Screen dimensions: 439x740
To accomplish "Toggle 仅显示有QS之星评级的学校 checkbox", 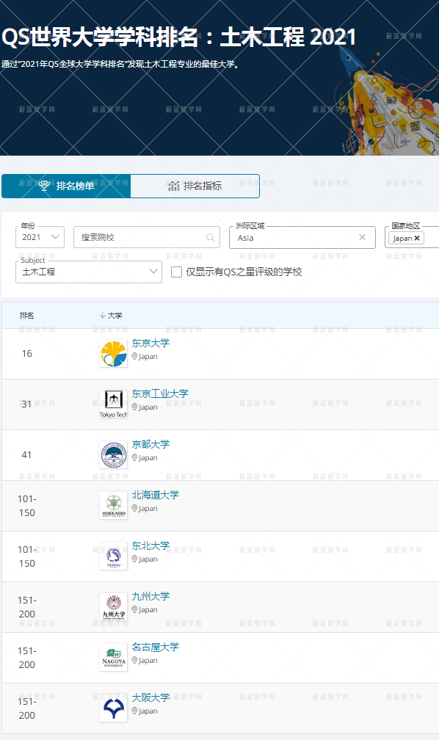I will pos(176,272).
